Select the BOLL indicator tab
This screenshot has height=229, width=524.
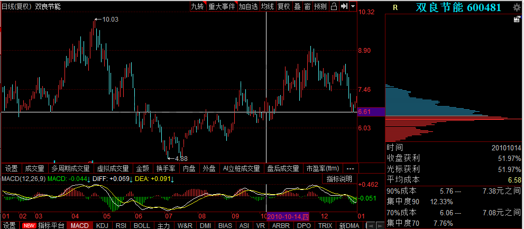coord(142,225)
